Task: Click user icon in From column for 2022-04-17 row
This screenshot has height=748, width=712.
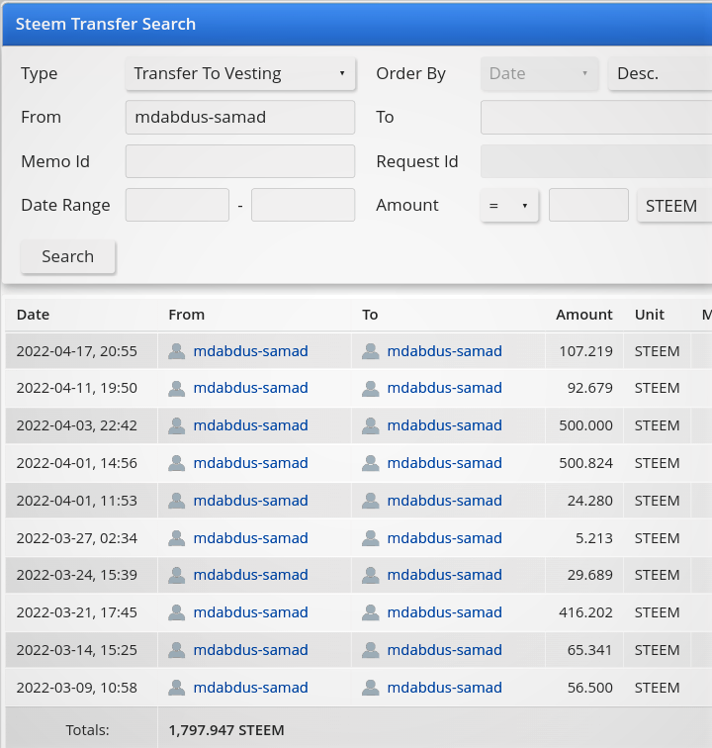Action: coord(176,351)
